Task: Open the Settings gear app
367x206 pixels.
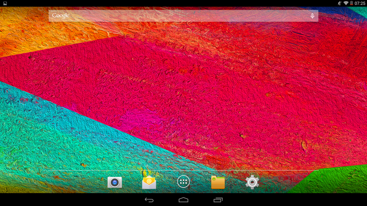Action: [x=252, y=182]
